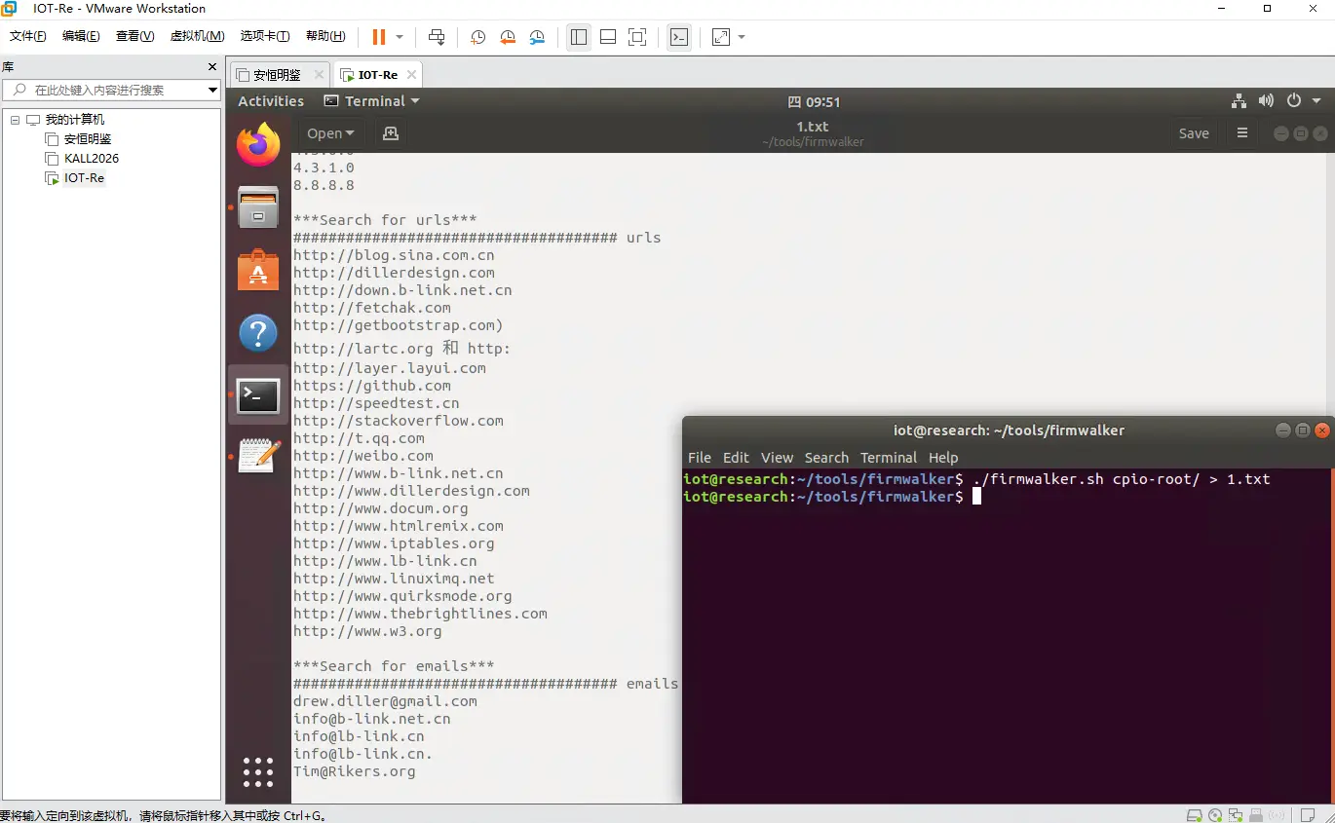Open the Terminal app menu in the top bar
Image resolution: width=1335 pixels, height=823 pixels.
pos(371,101)
